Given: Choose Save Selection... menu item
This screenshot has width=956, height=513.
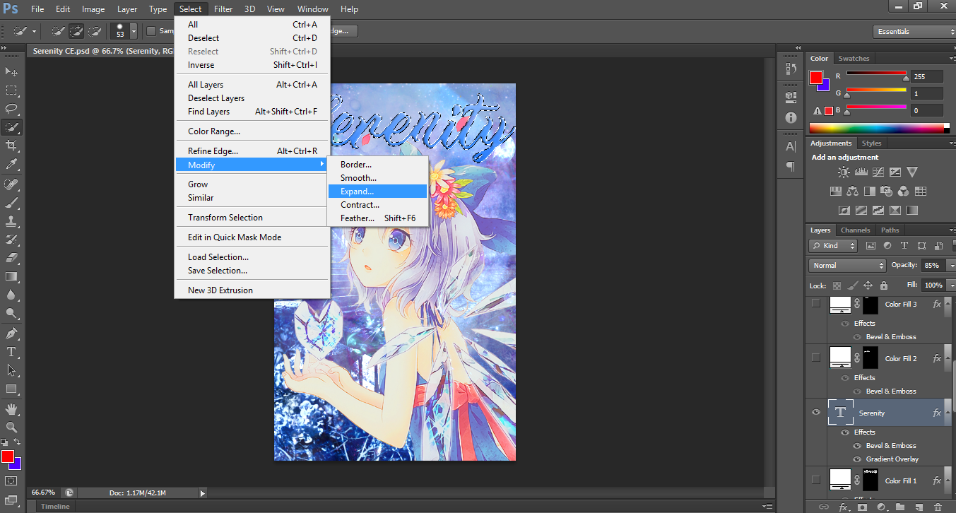Looking at the screenshot, I should pyautogui.click(x=252, y=271).
